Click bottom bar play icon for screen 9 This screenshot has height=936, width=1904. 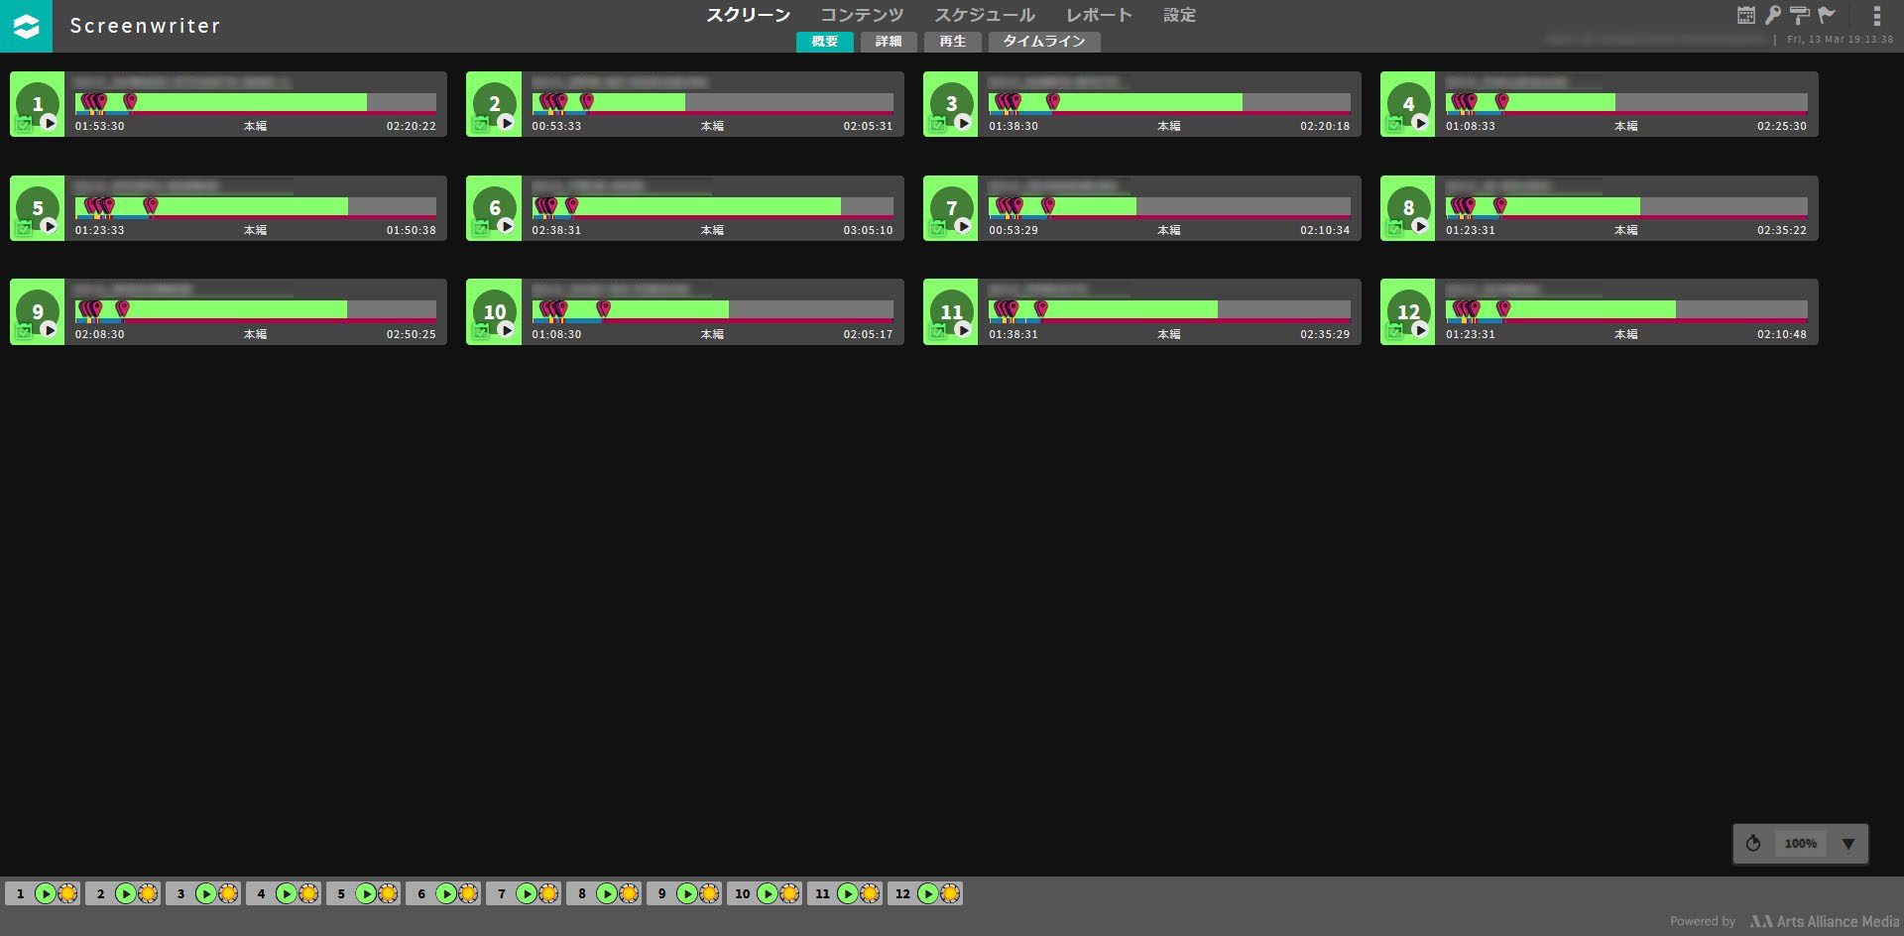(687, 893)
